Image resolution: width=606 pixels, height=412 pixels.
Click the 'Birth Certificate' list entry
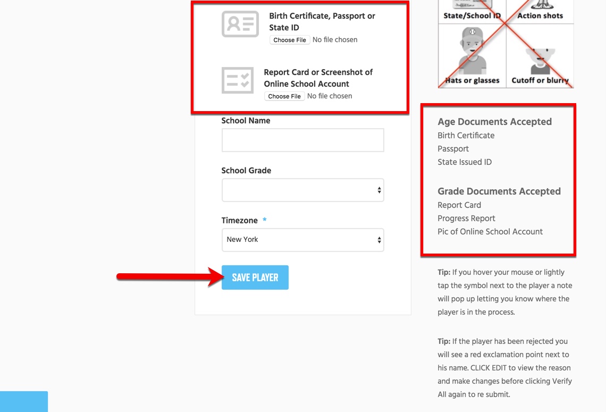(466, 136)
